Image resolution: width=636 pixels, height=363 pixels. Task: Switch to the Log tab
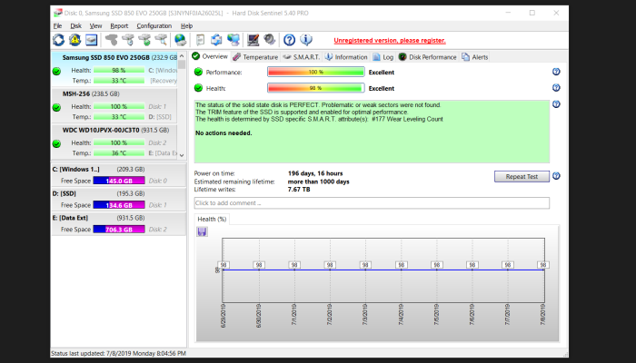(383, 57)
